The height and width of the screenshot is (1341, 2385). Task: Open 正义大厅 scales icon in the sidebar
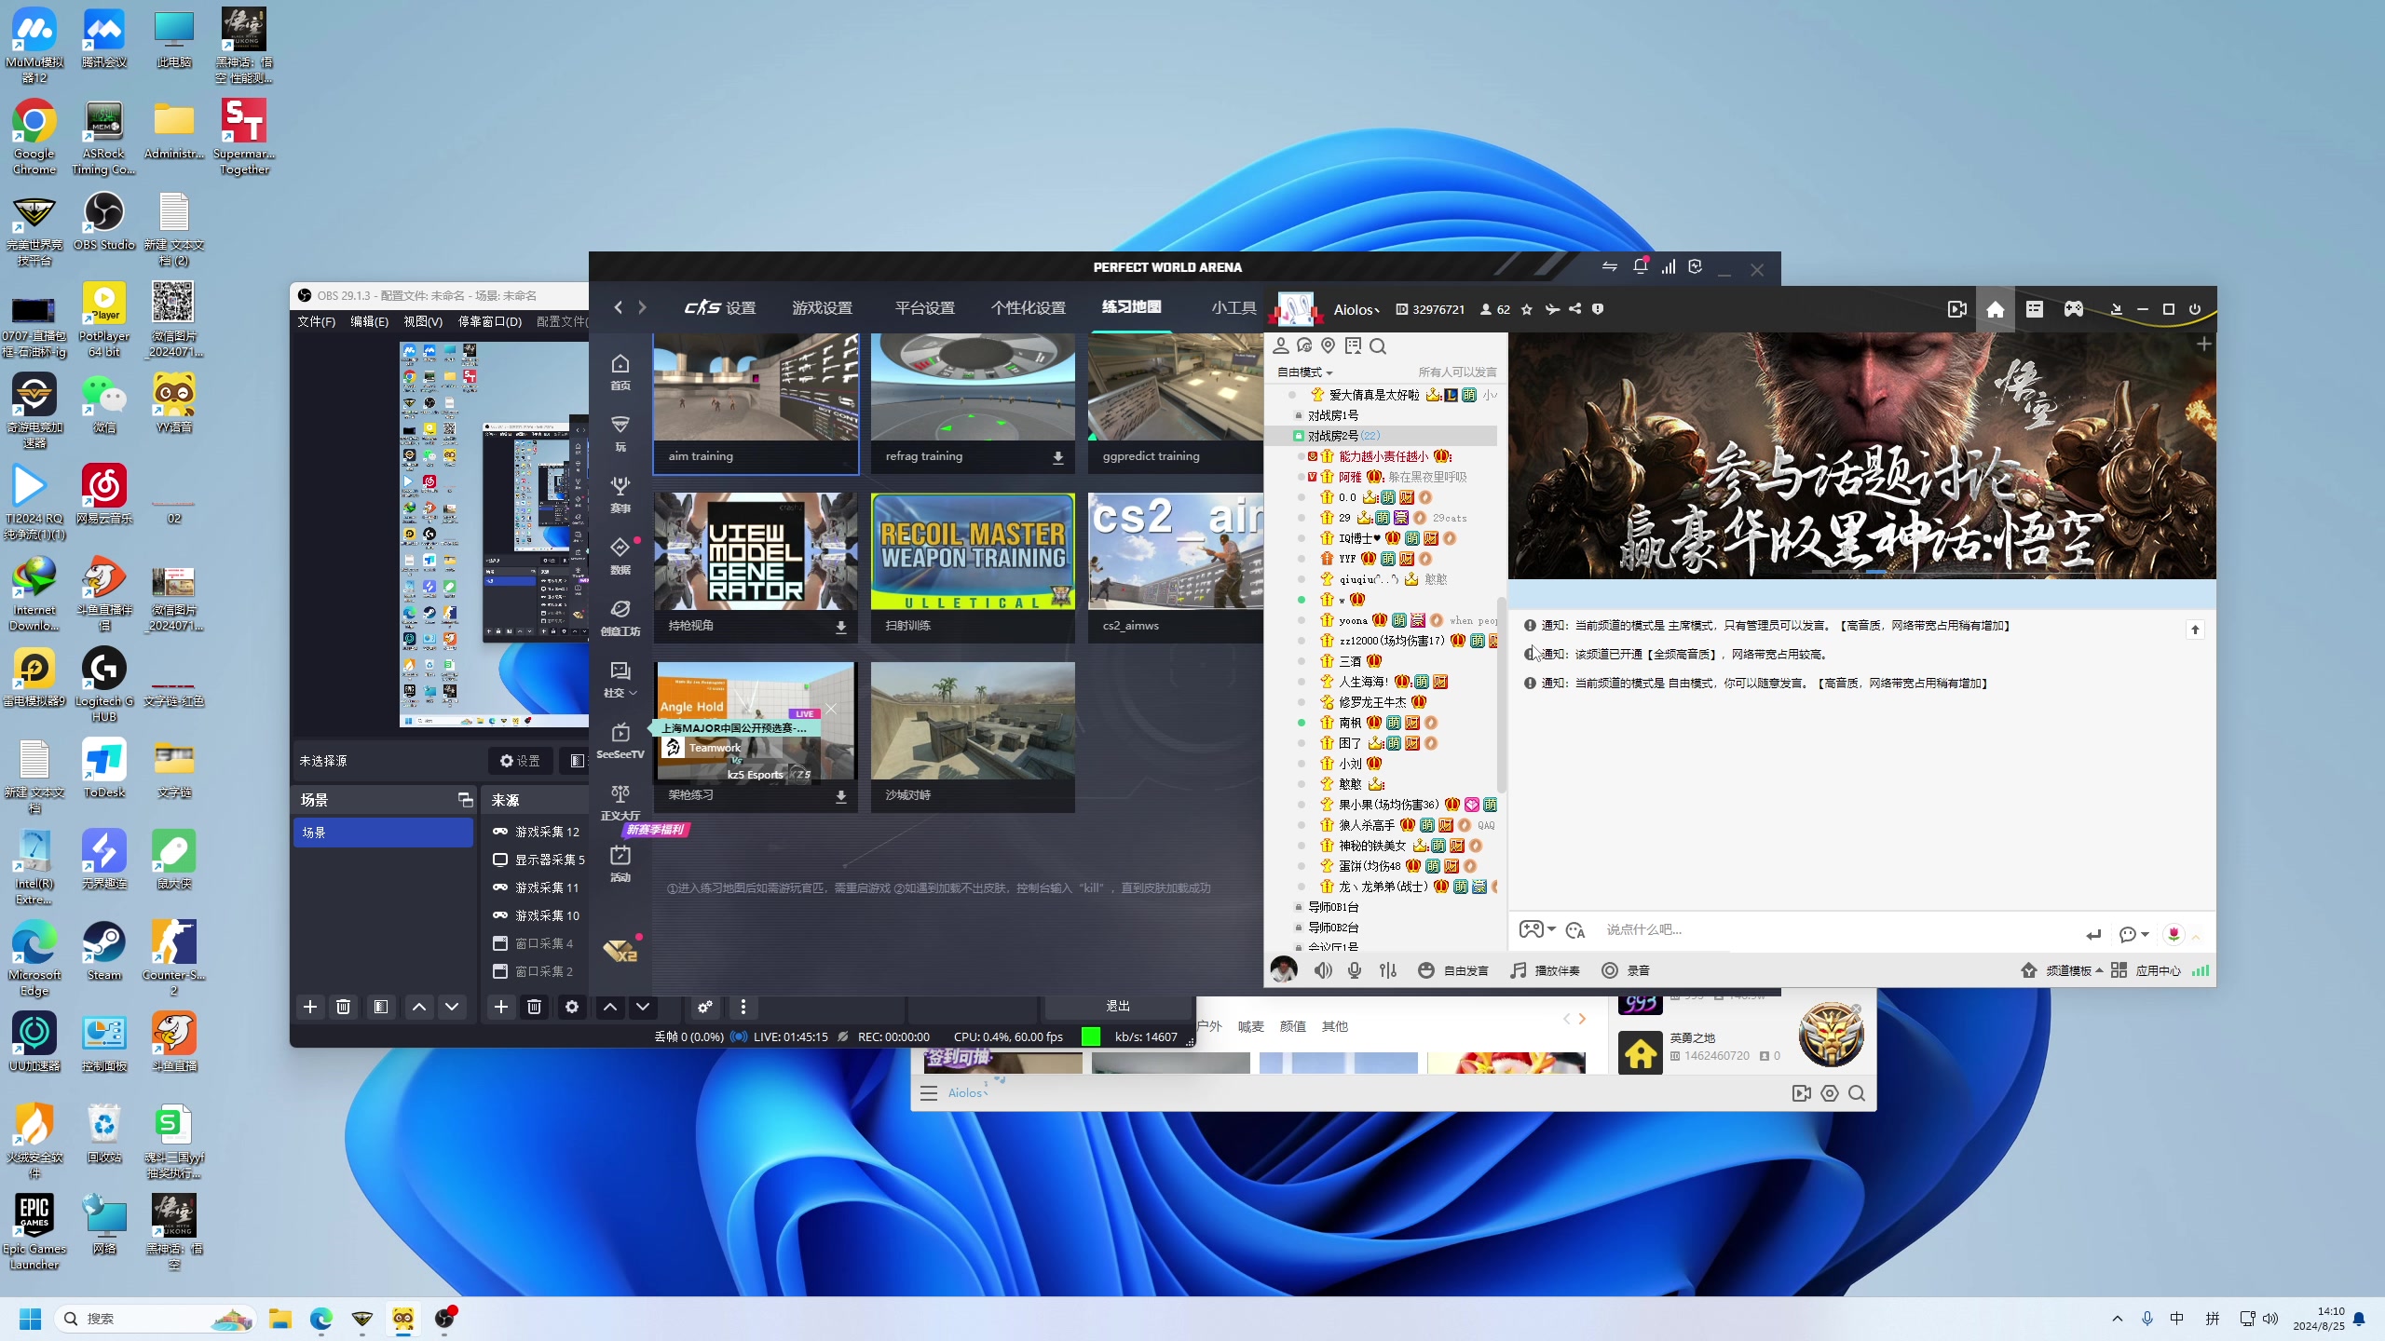point(620,802)
